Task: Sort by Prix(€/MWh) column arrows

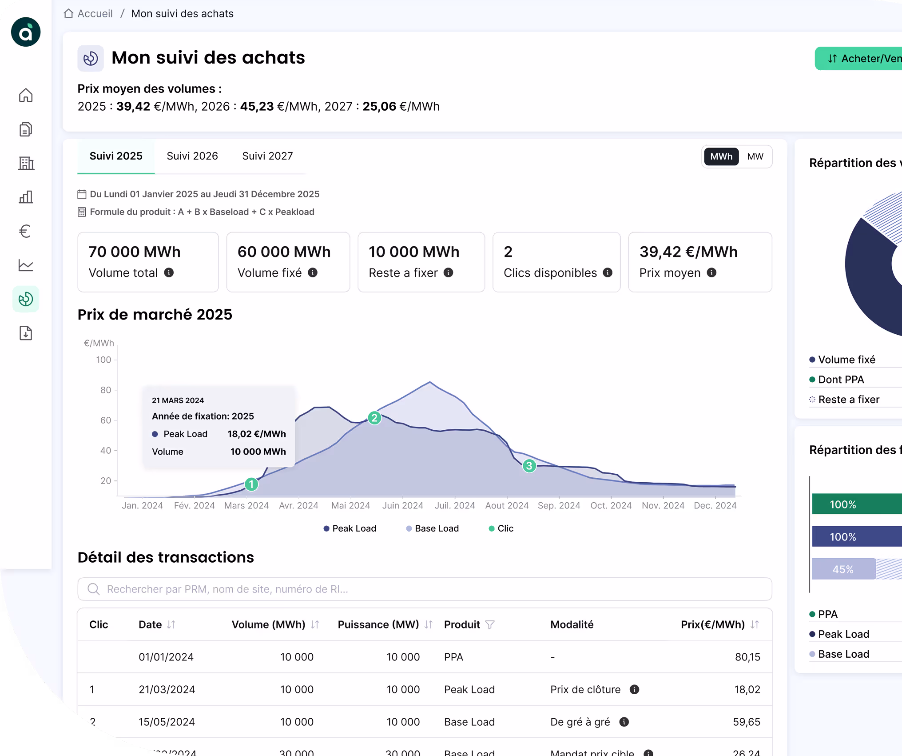Action: coord(755,624)
